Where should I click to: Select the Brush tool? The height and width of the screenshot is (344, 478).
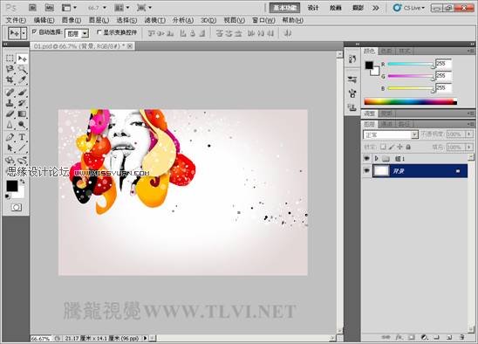pos(22,92)
